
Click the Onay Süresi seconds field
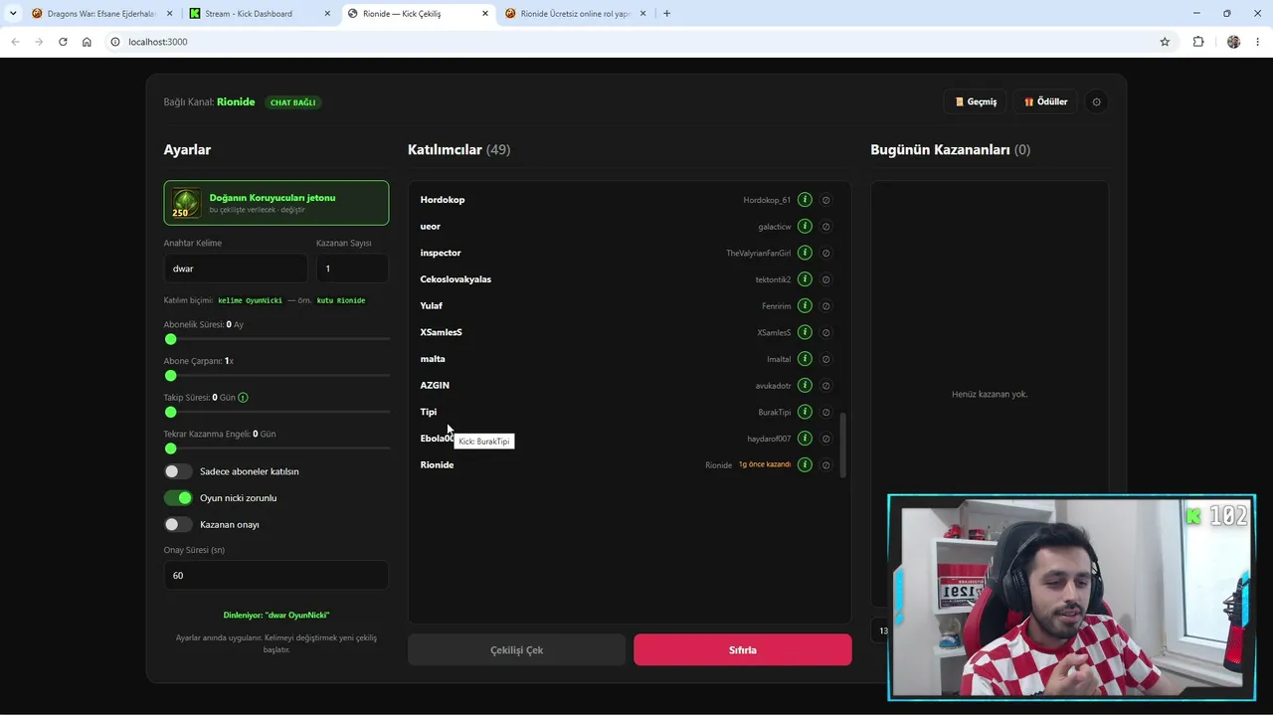coord(276,576)
